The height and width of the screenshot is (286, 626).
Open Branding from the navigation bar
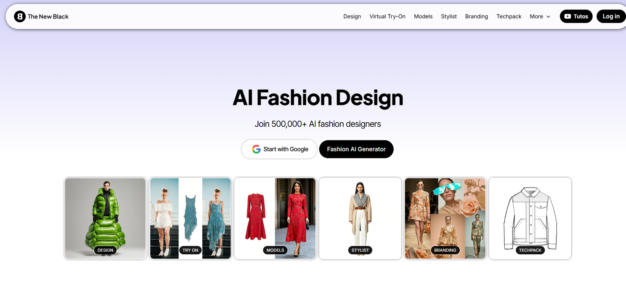pos(476,16)
